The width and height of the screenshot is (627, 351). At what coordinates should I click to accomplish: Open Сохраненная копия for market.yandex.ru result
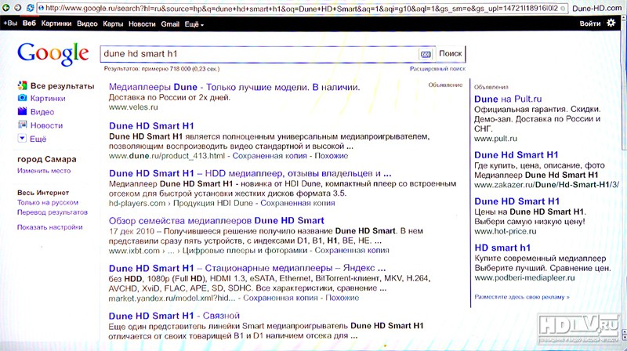(281, 298)
